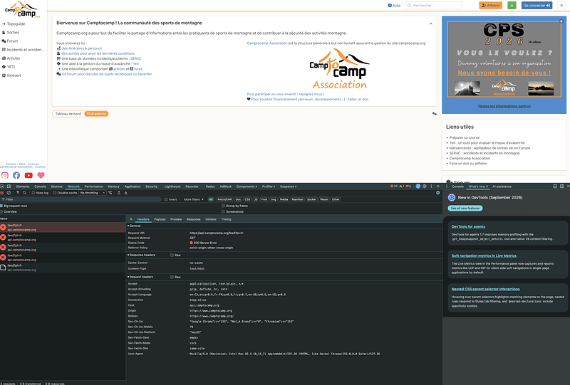Open the Timing tab
The height and width of the screenshot is (385, 570).
tap(226, 219)
